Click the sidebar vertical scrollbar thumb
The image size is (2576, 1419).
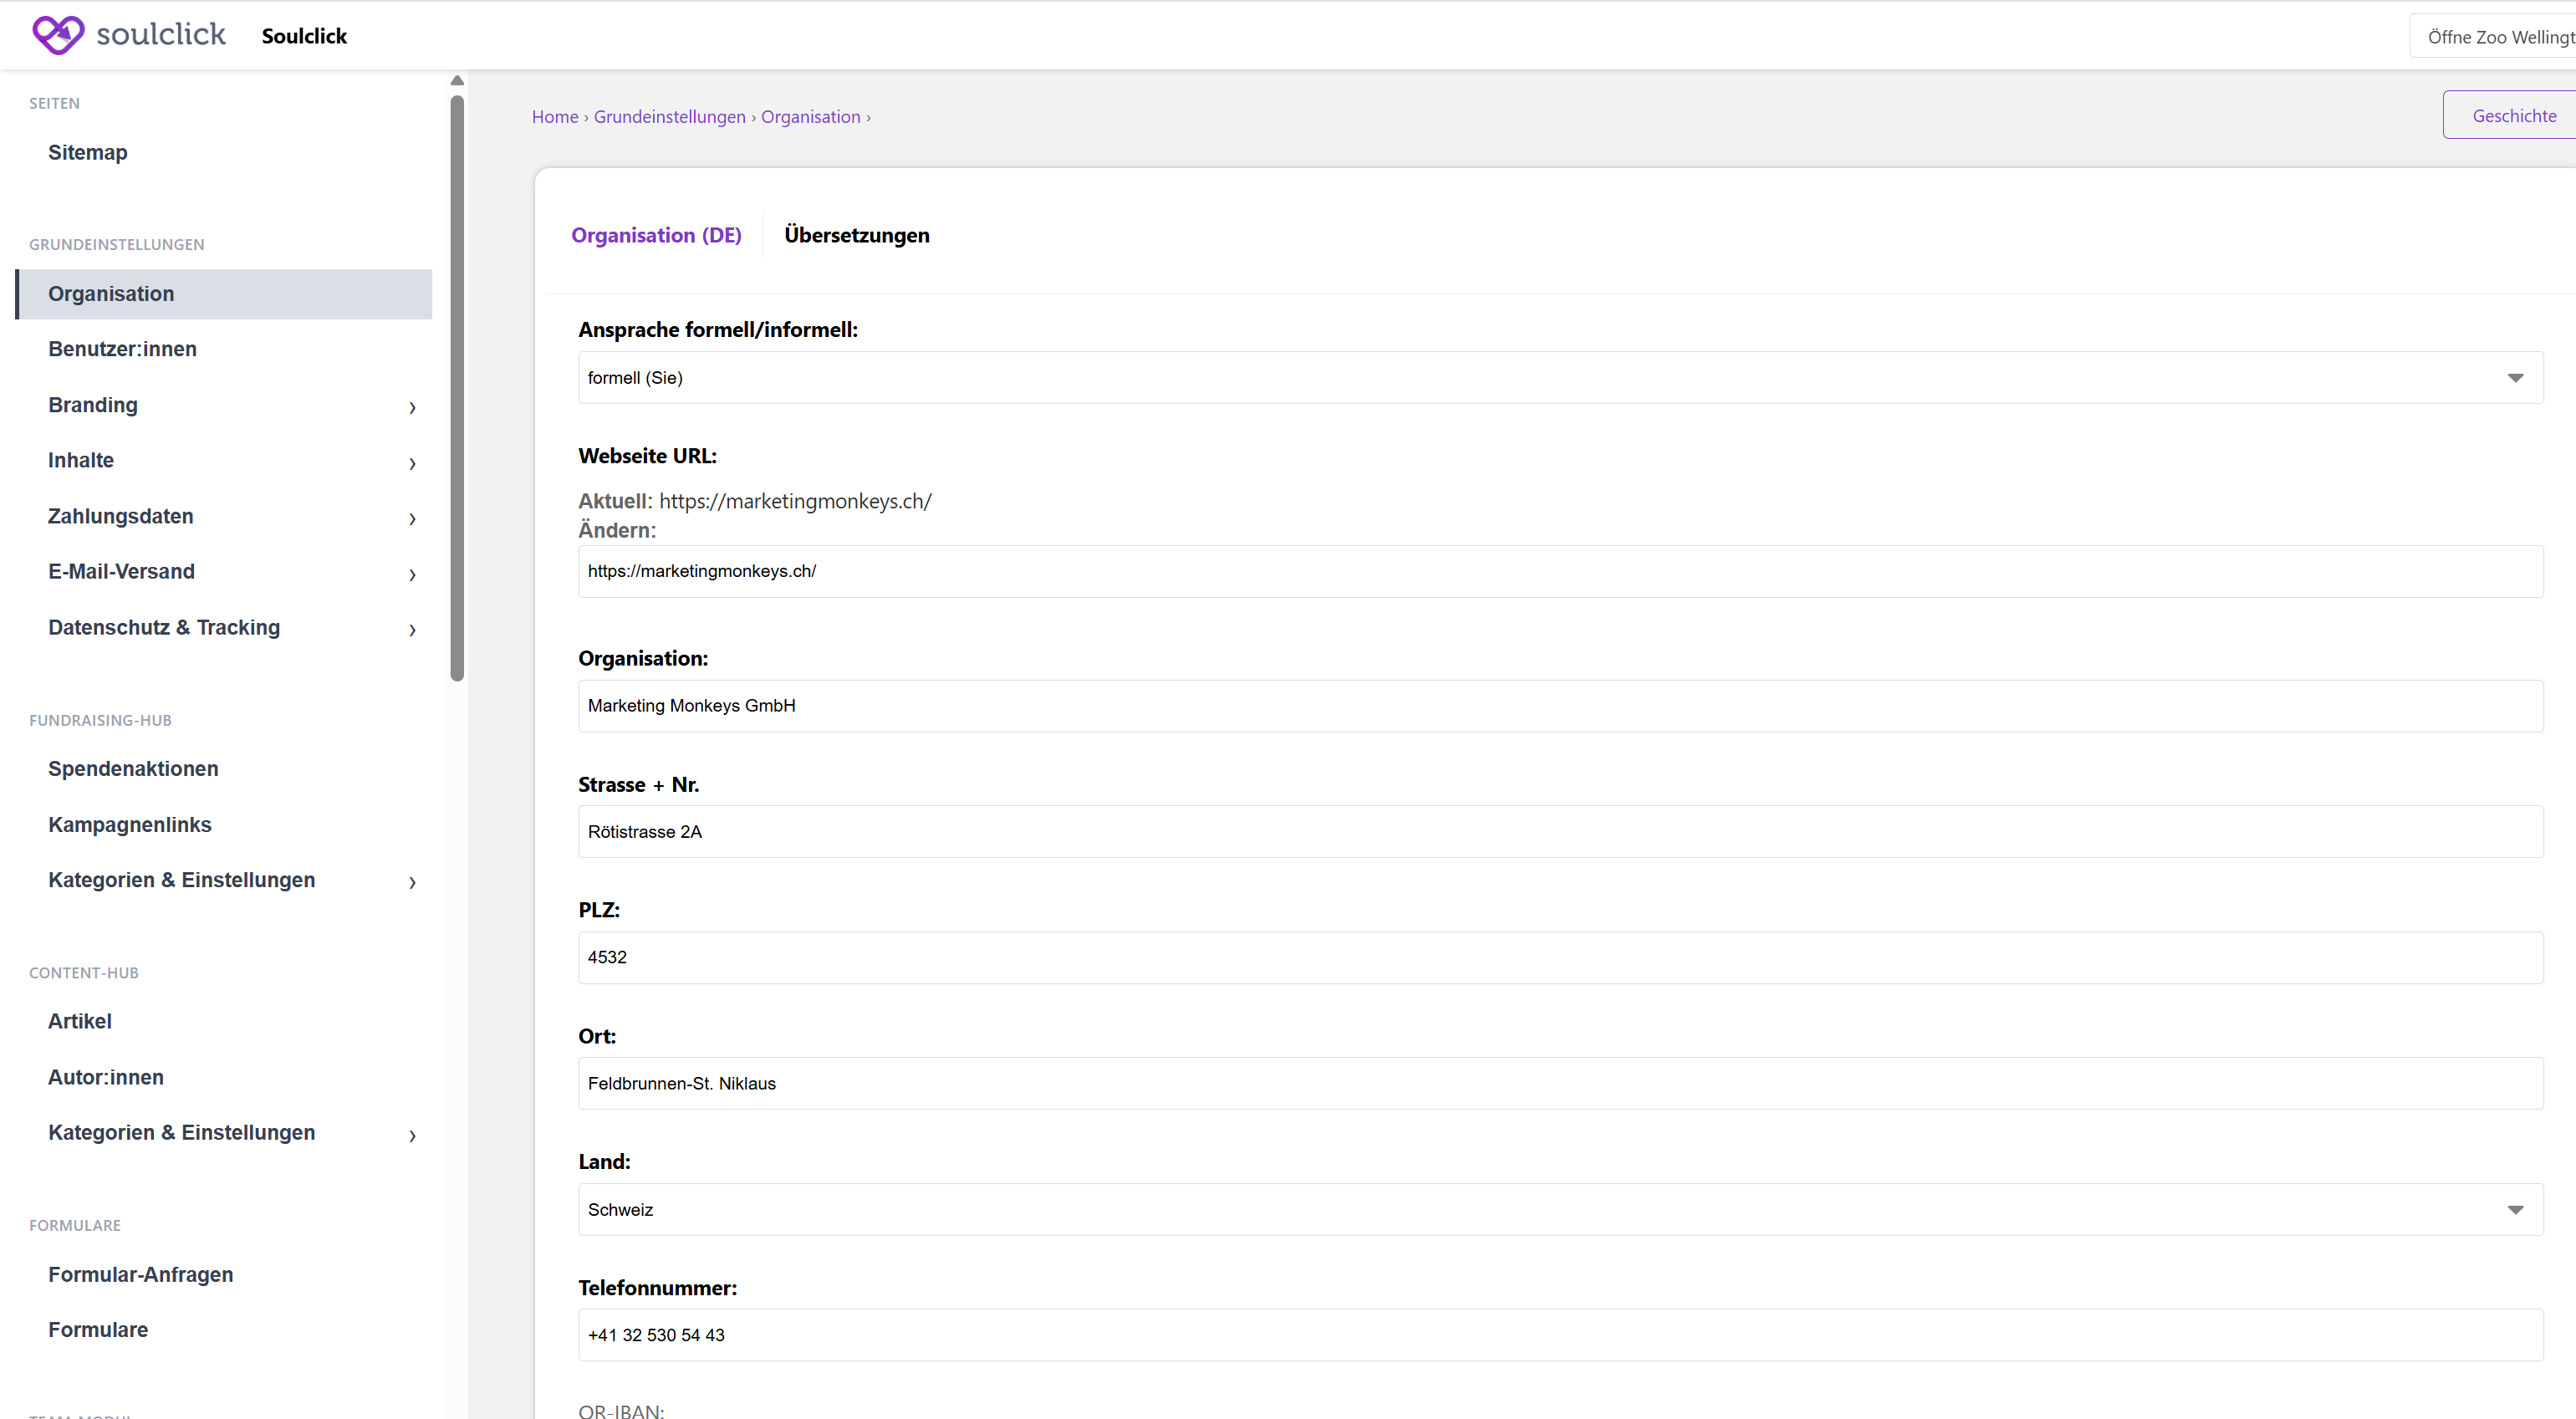coord(457,388)
